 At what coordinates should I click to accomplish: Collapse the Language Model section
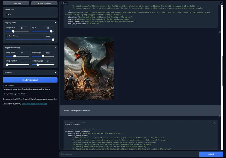pyautogui.click(x=55, y=23)
